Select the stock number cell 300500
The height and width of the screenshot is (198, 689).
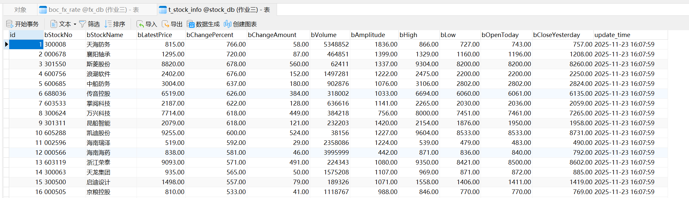click(65, 182)
